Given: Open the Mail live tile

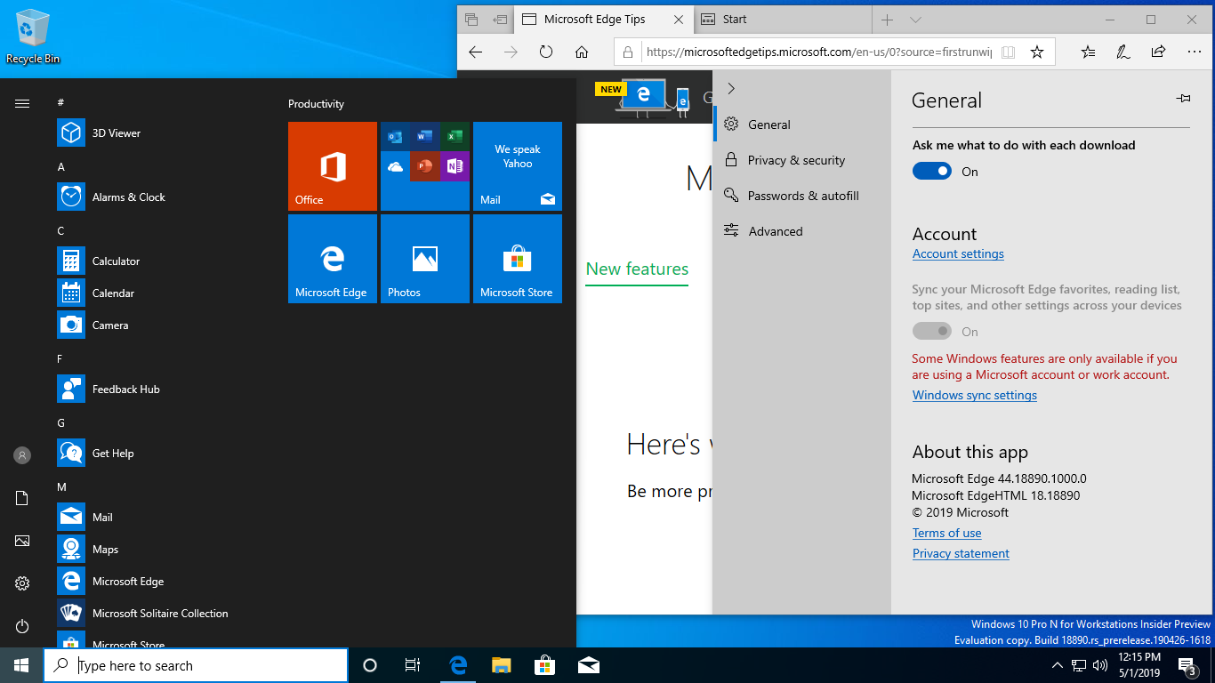Looking at the screenshot, I should point(518,166).
